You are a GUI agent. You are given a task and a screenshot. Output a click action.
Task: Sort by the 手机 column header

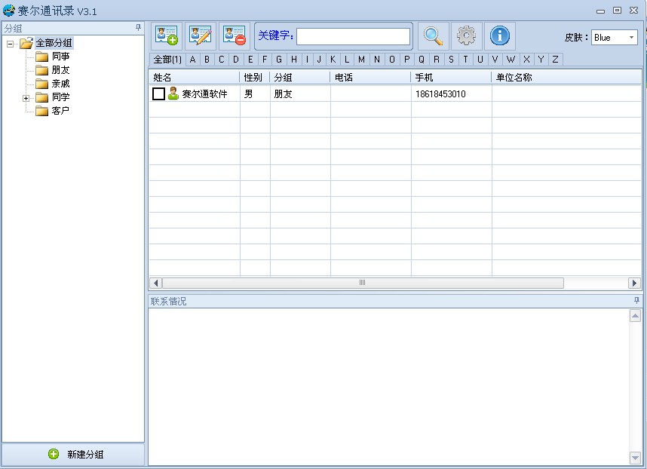point(452,77)
